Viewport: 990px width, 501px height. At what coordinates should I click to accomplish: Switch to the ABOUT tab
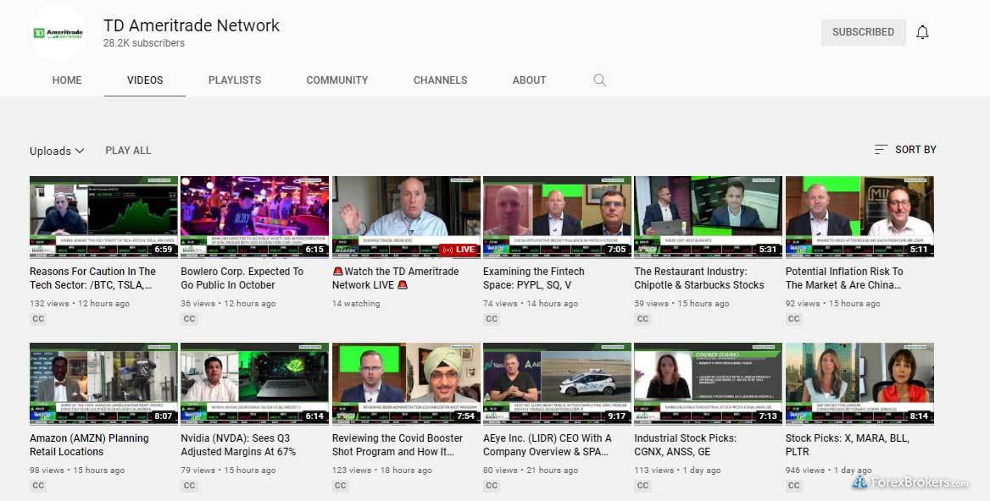point(529,80)
